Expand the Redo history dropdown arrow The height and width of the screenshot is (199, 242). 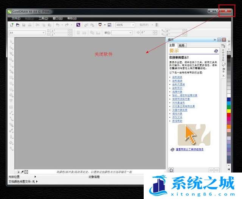pos(71,25)
